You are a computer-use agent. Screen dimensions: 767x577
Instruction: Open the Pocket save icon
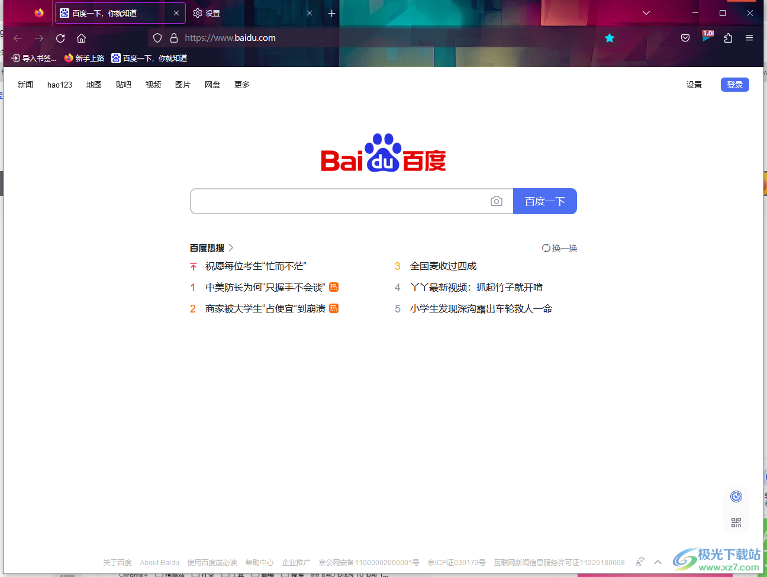pos(685,38)
